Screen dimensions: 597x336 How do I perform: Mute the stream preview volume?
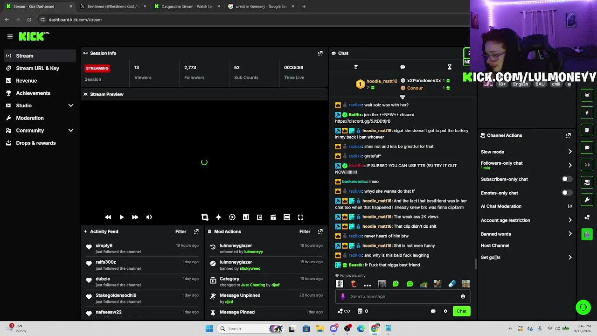(x=149, y=217)
